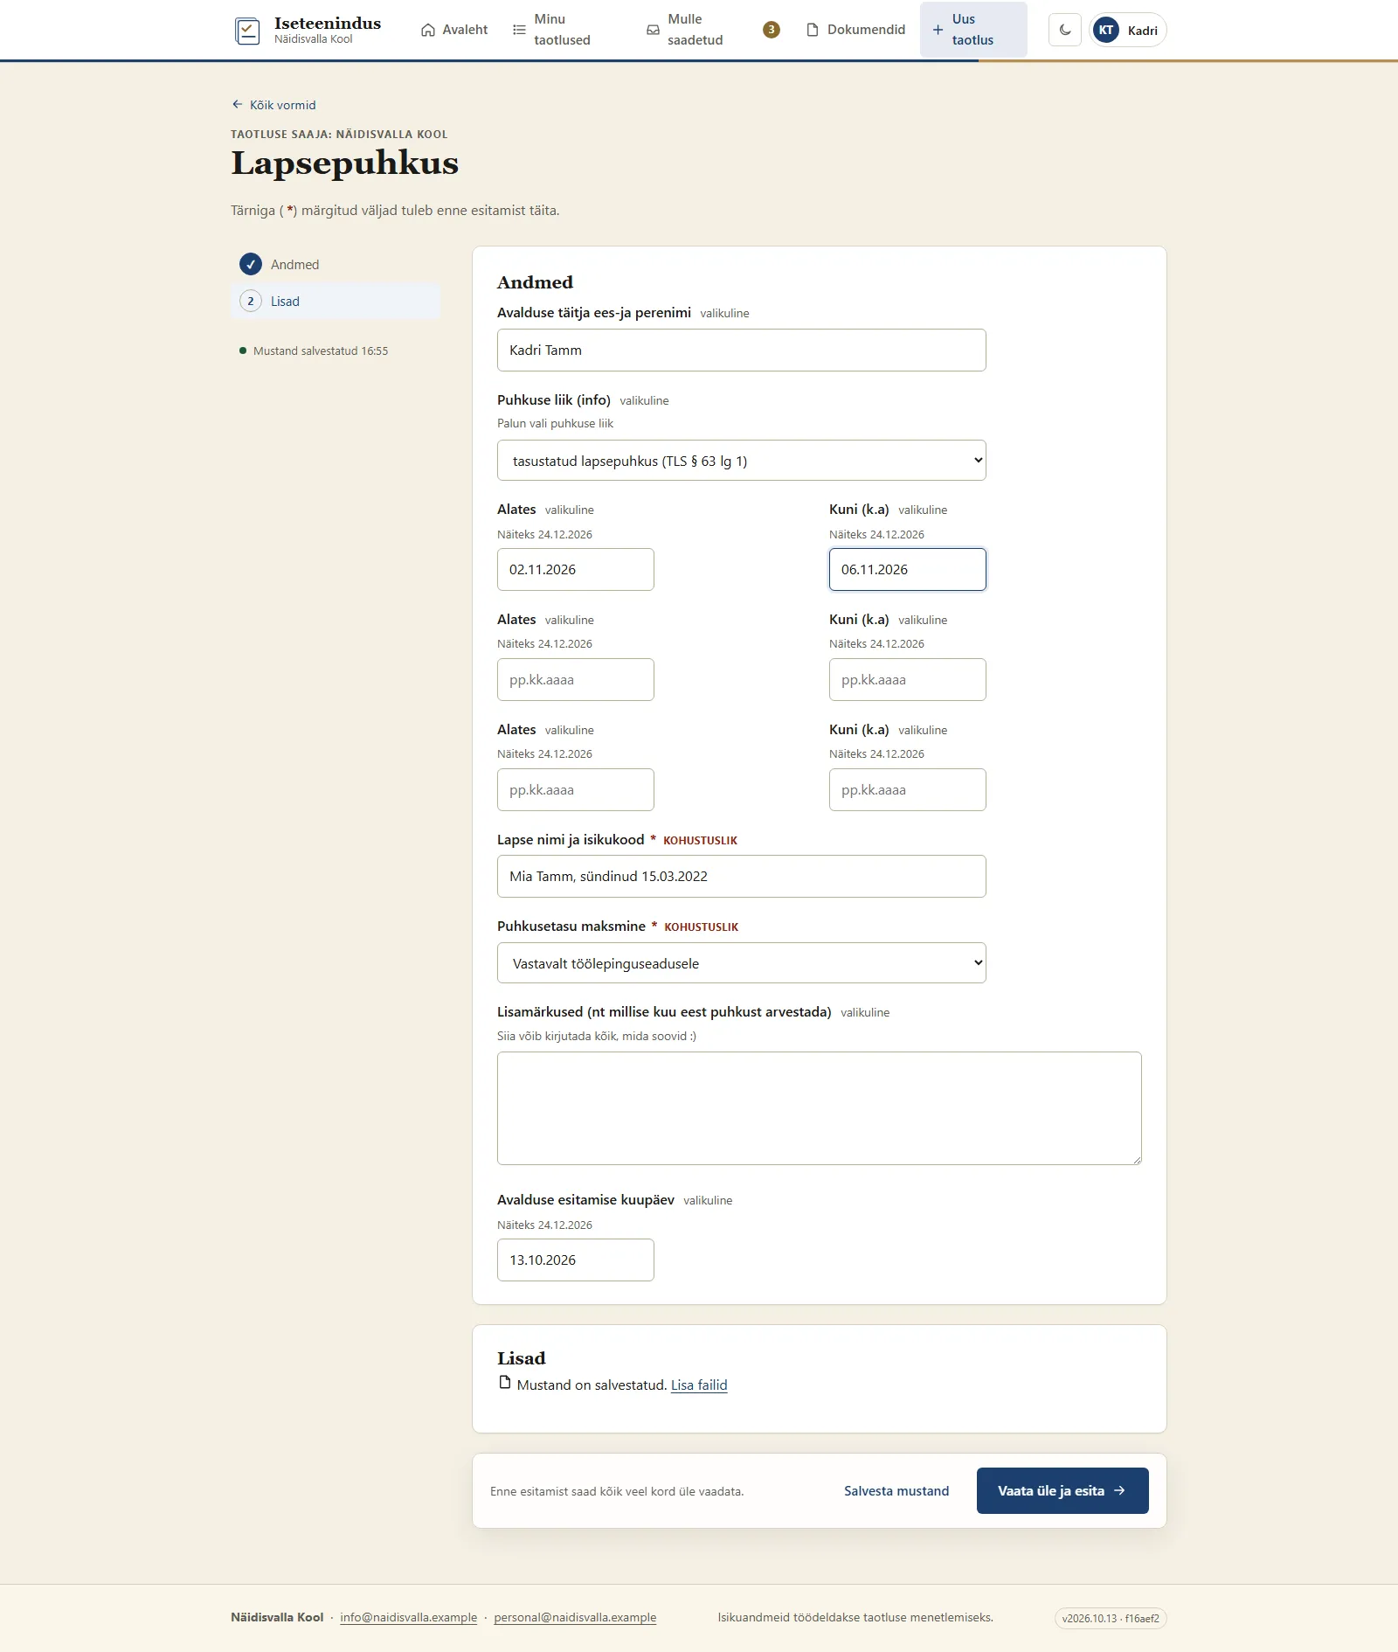Open Dokumendid page

pyautogui.click(x=855, y=30)
